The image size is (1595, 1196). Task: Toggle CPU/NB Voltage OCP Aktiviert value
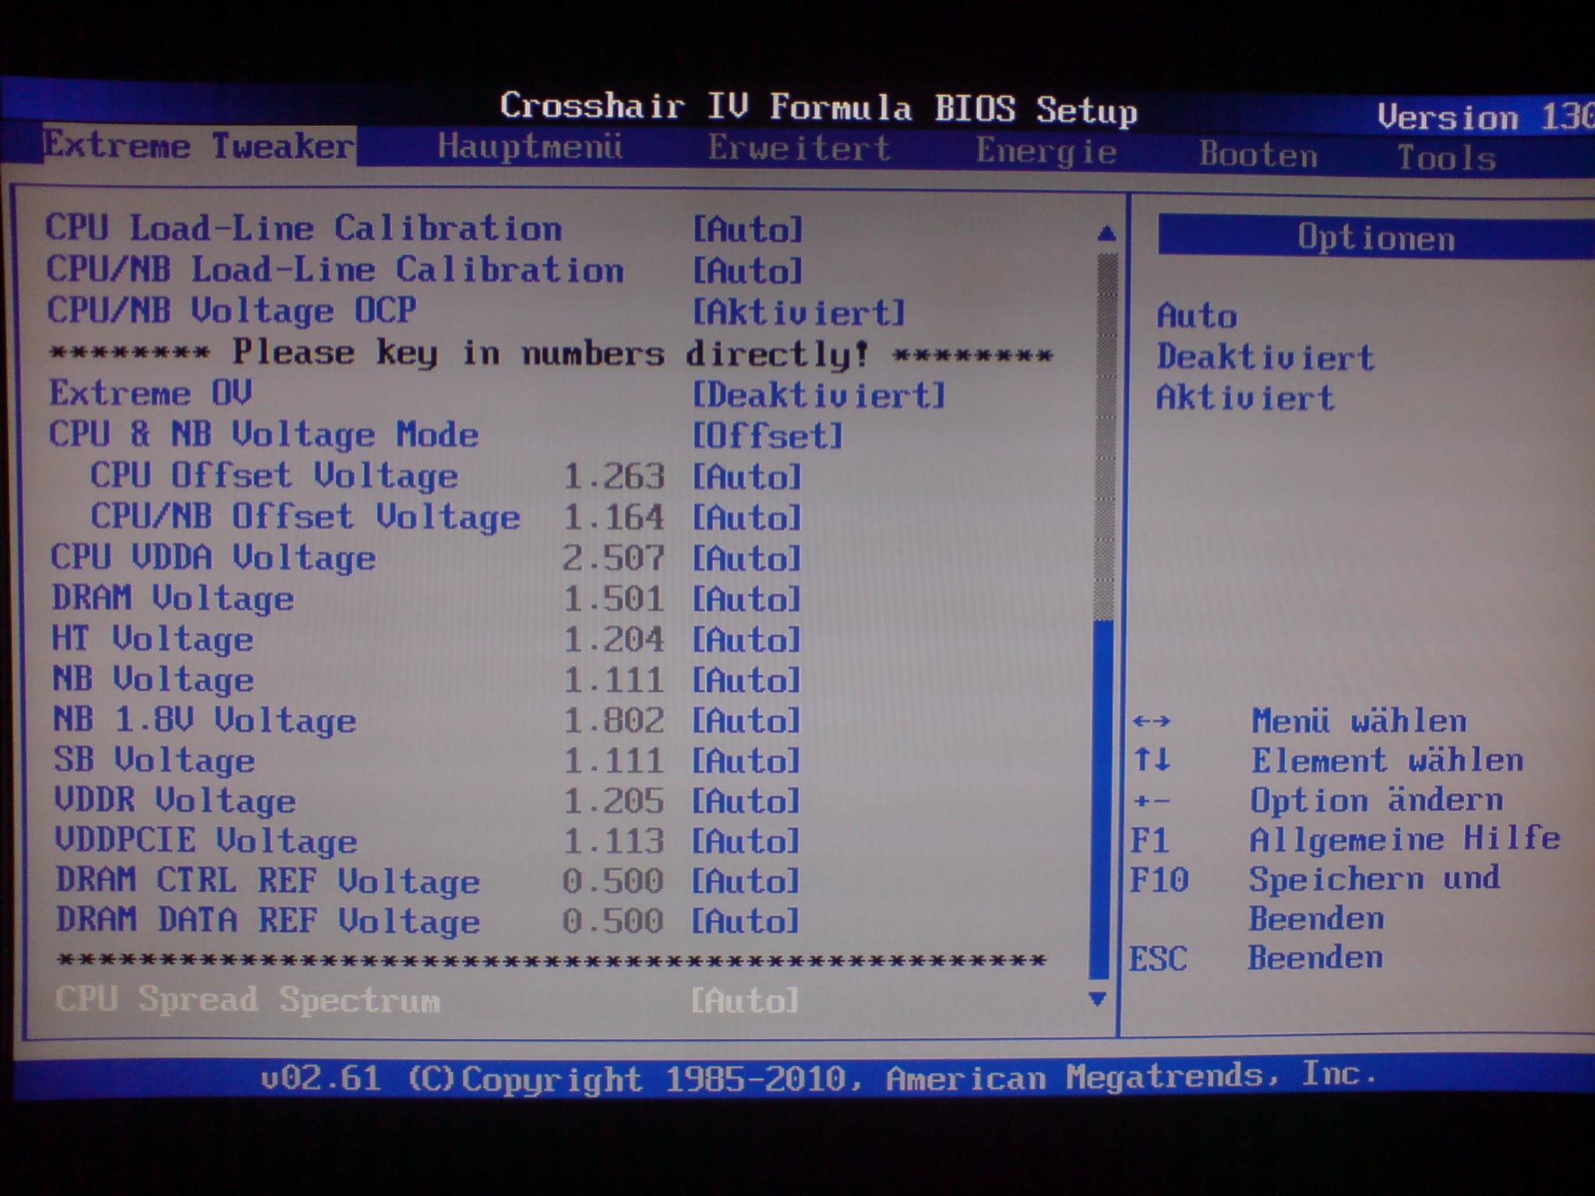tap(799, 312)
